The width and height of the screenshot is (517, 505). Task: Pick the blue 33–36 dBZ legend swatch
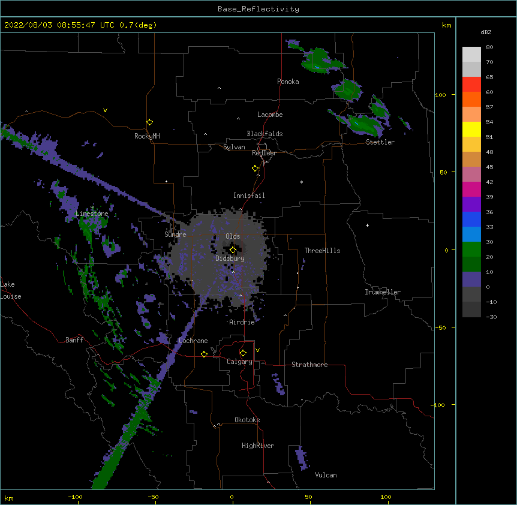(x=471, y=219)
